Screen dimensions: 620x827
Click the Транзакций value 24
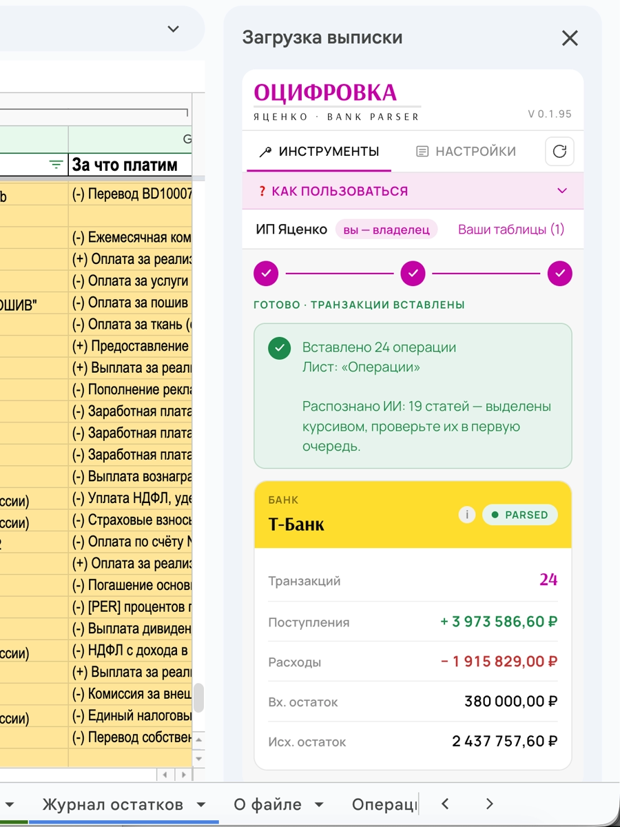click(548, 580)
